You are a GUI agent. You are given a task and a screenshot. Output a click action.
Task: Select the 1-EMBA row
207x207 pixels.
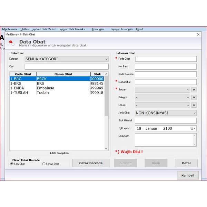[x=57, y=88]
